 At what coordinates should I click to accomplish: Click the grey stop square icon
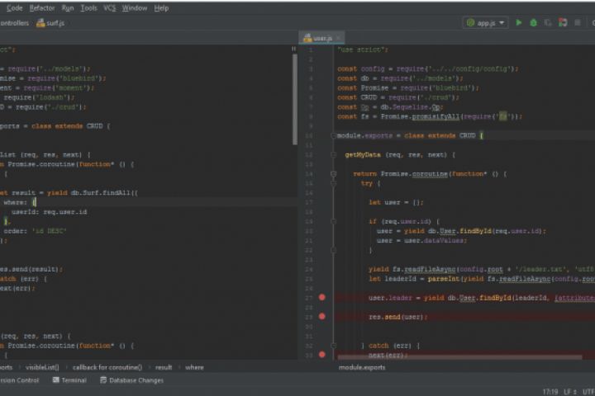pyautogui.click(x=577, y=23)
